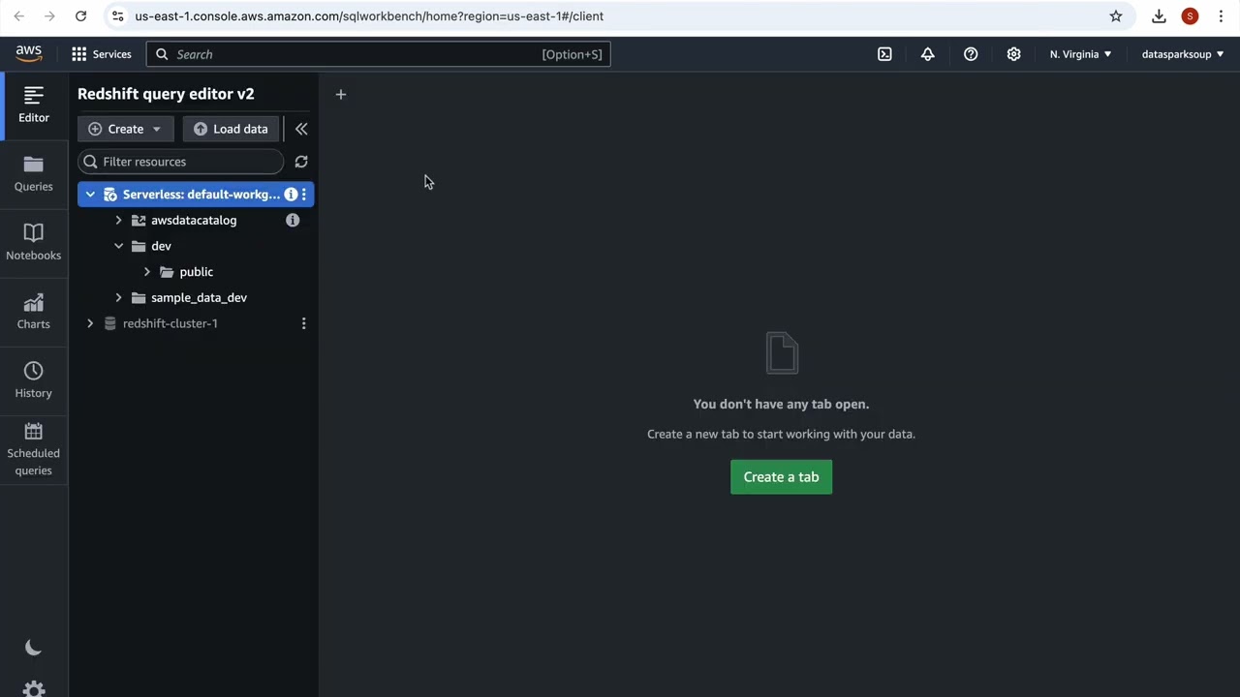Show info for the Serverless workgroup
Image resolution: width=1240 pixels, height=697 pixels.
click(290, 195)
